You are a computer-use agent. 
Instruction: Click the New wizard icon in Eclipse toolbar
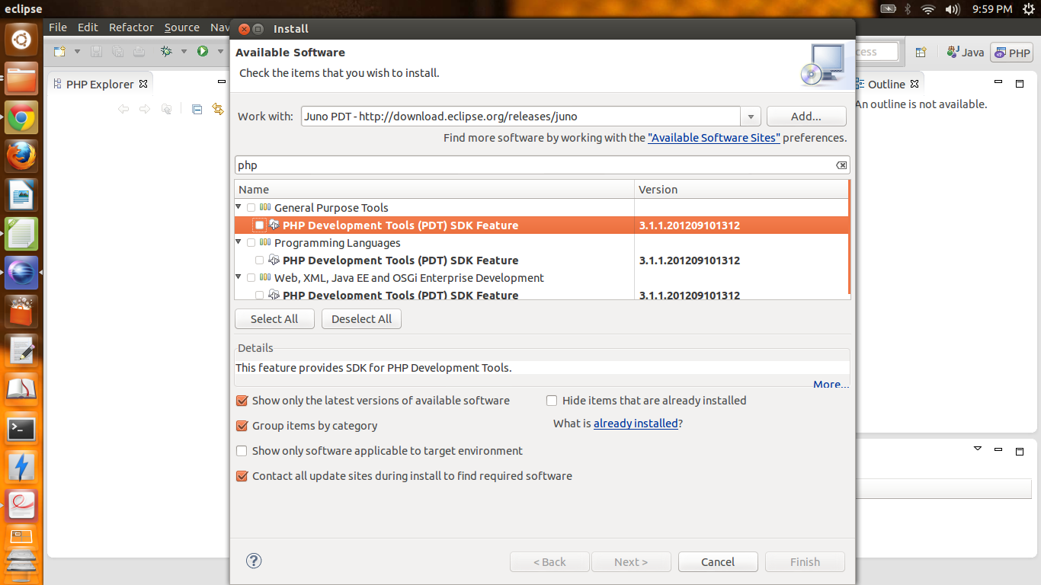pos(59,51)
